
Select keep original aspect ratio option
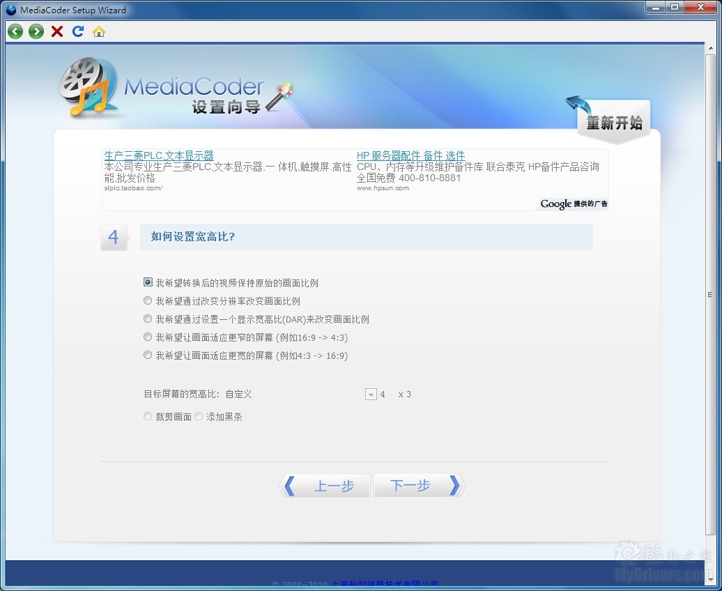[x=148, y=282]
